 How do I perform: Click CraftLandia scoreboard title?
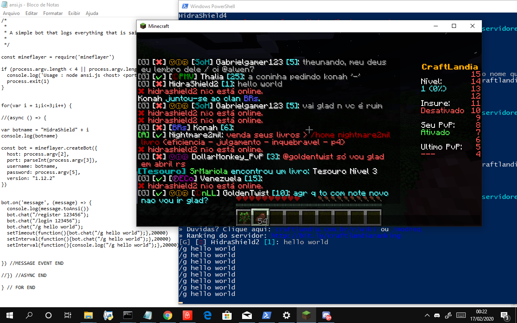[449, 67]
